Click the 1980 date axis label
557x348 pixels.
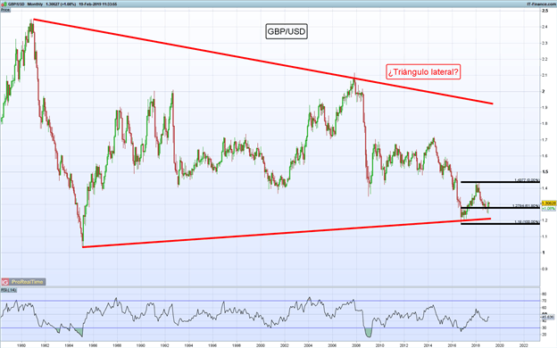(21, 344)
